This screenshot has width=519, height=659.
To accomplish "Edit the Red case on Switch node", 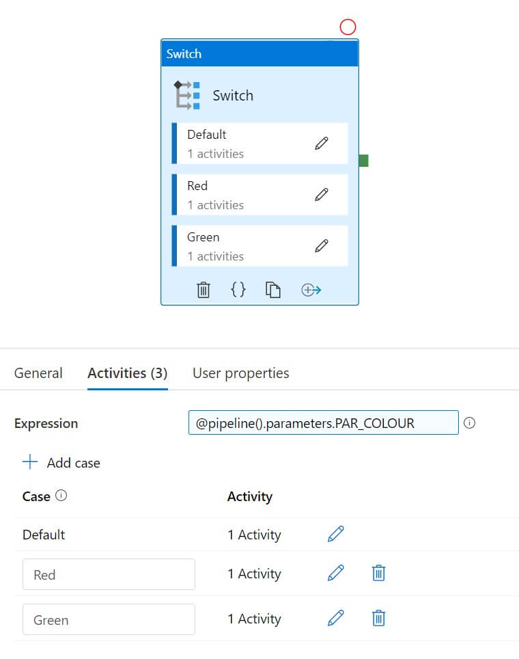I will 322,194.
